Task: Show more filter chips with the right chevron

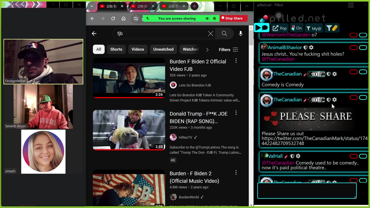Action: [x=207, y=50]
